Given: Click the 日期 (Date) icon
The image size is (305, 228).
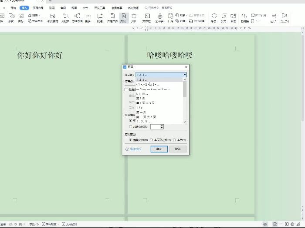Looking at the screenshot, I should pos(170,18).
